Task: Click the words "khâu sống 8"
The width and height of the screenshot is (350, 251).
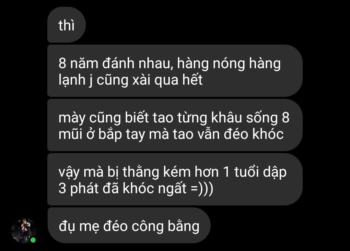Action: [250, 117]
